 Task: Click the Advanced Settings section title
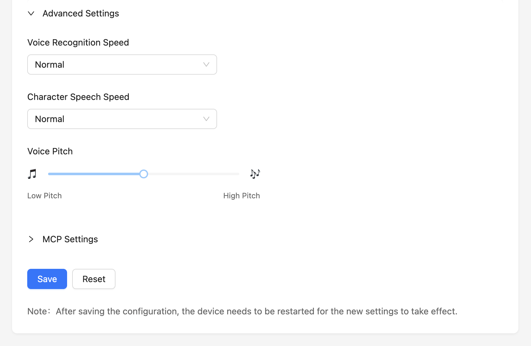pos(81,13)
